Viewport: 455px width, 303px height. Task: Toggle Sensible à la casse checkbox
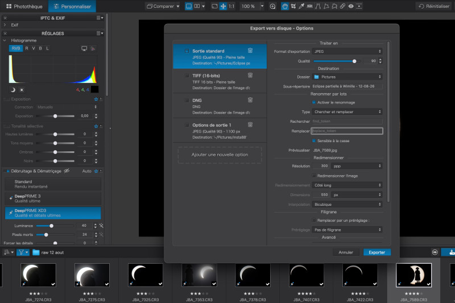(x=314, y=140)
